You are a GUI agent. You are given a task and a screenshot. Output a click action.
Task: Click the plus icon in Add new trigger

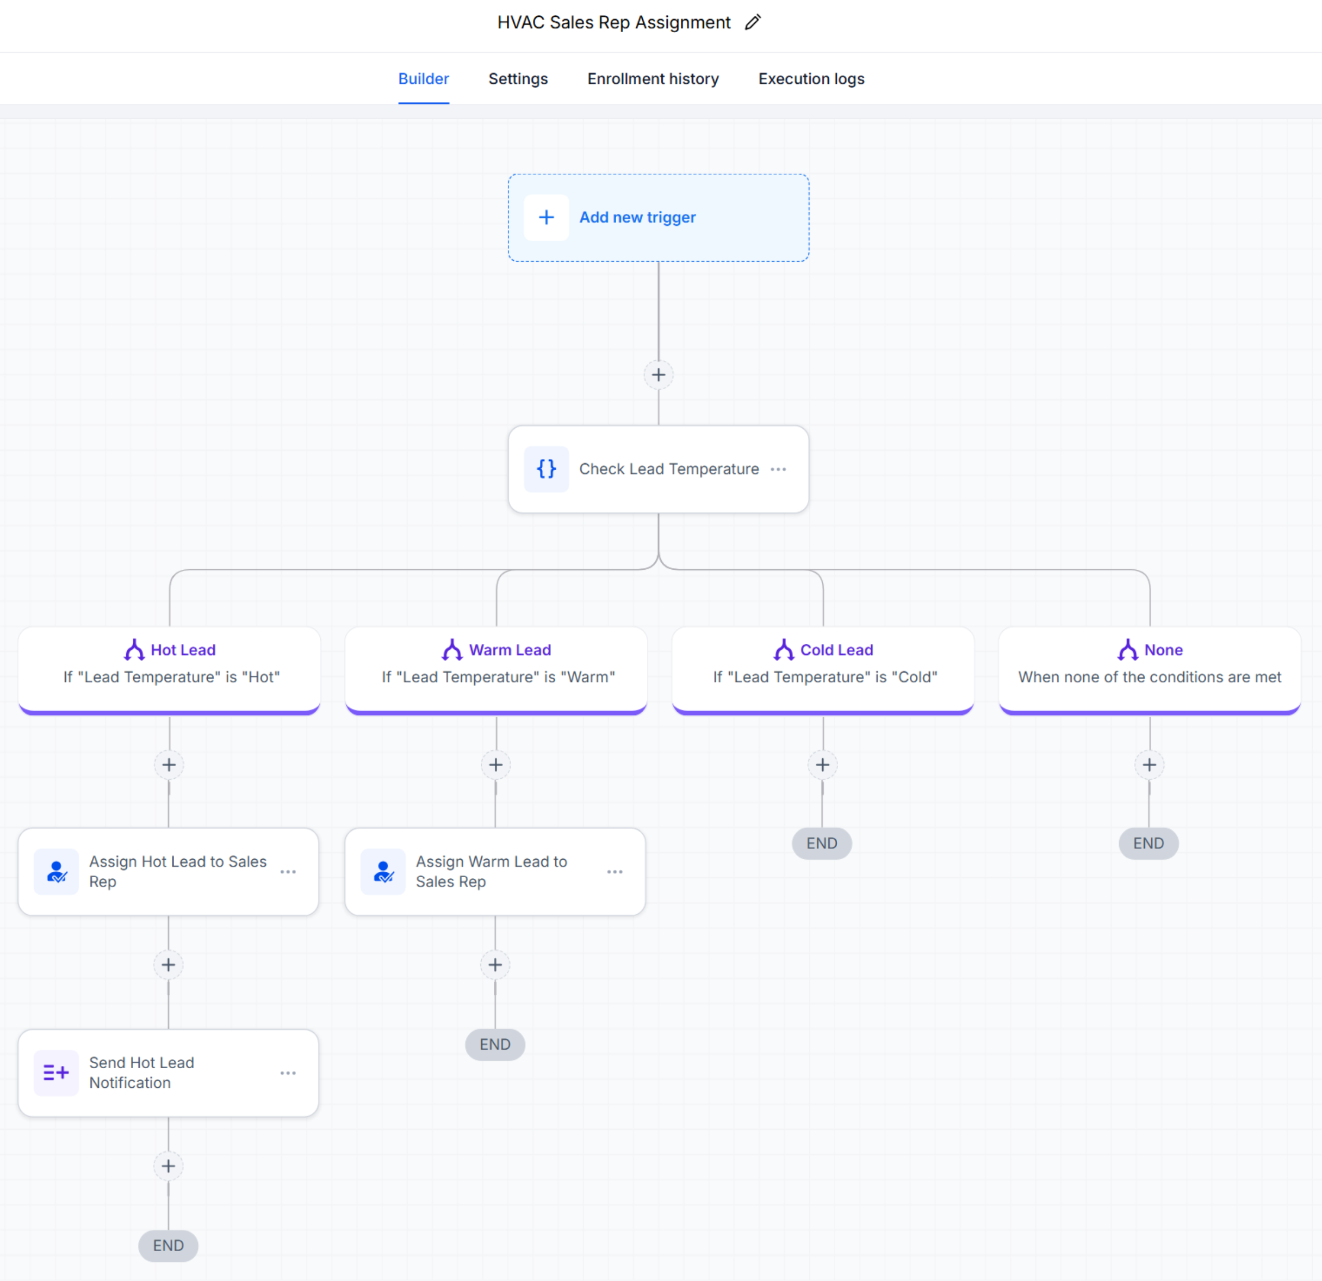547,217
